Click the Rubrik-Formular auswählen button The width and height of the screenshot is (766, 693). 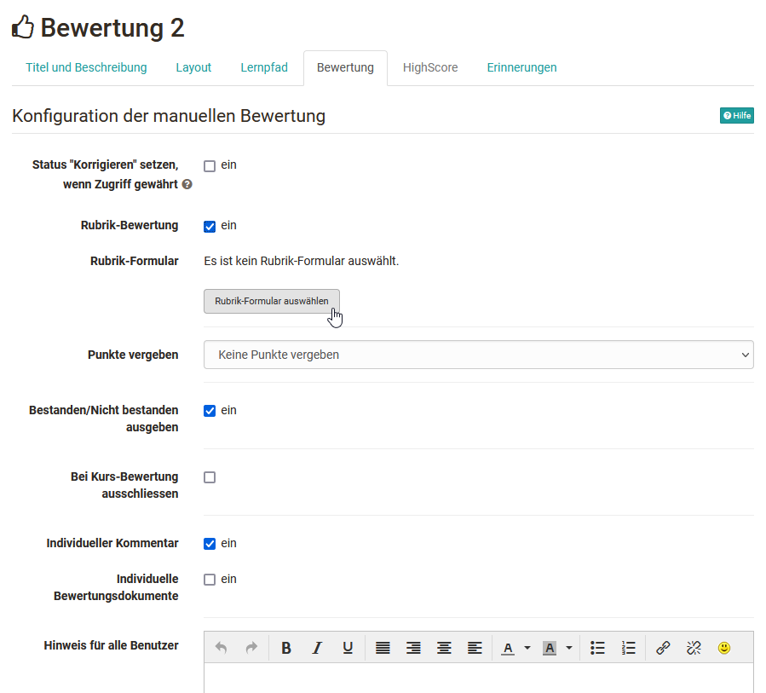coord(271,301)
